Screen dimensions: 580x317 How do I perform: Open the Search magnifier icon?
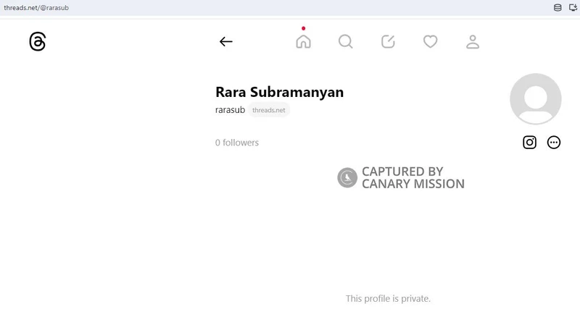[x=346, y=41]
